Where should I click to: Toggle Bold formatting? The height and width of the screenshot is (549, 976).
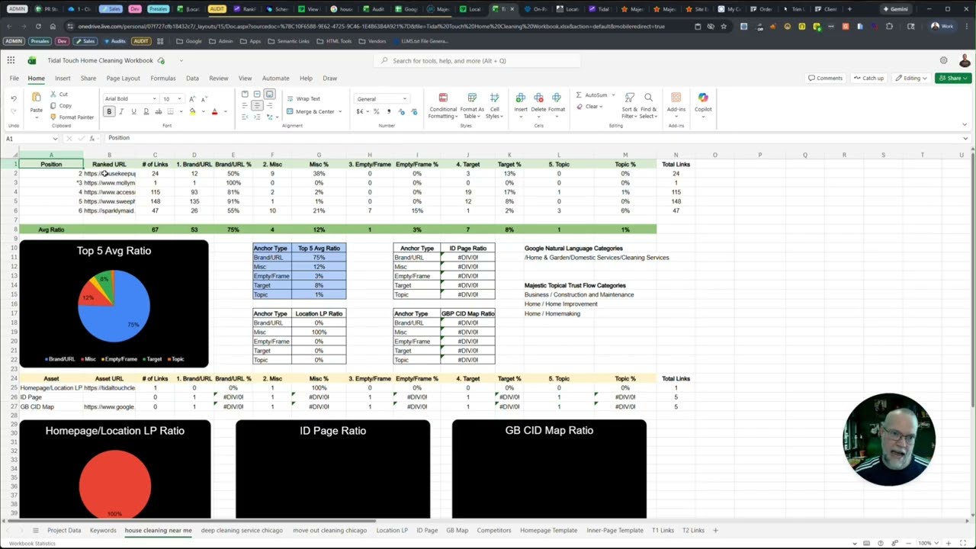click(109, 111)
